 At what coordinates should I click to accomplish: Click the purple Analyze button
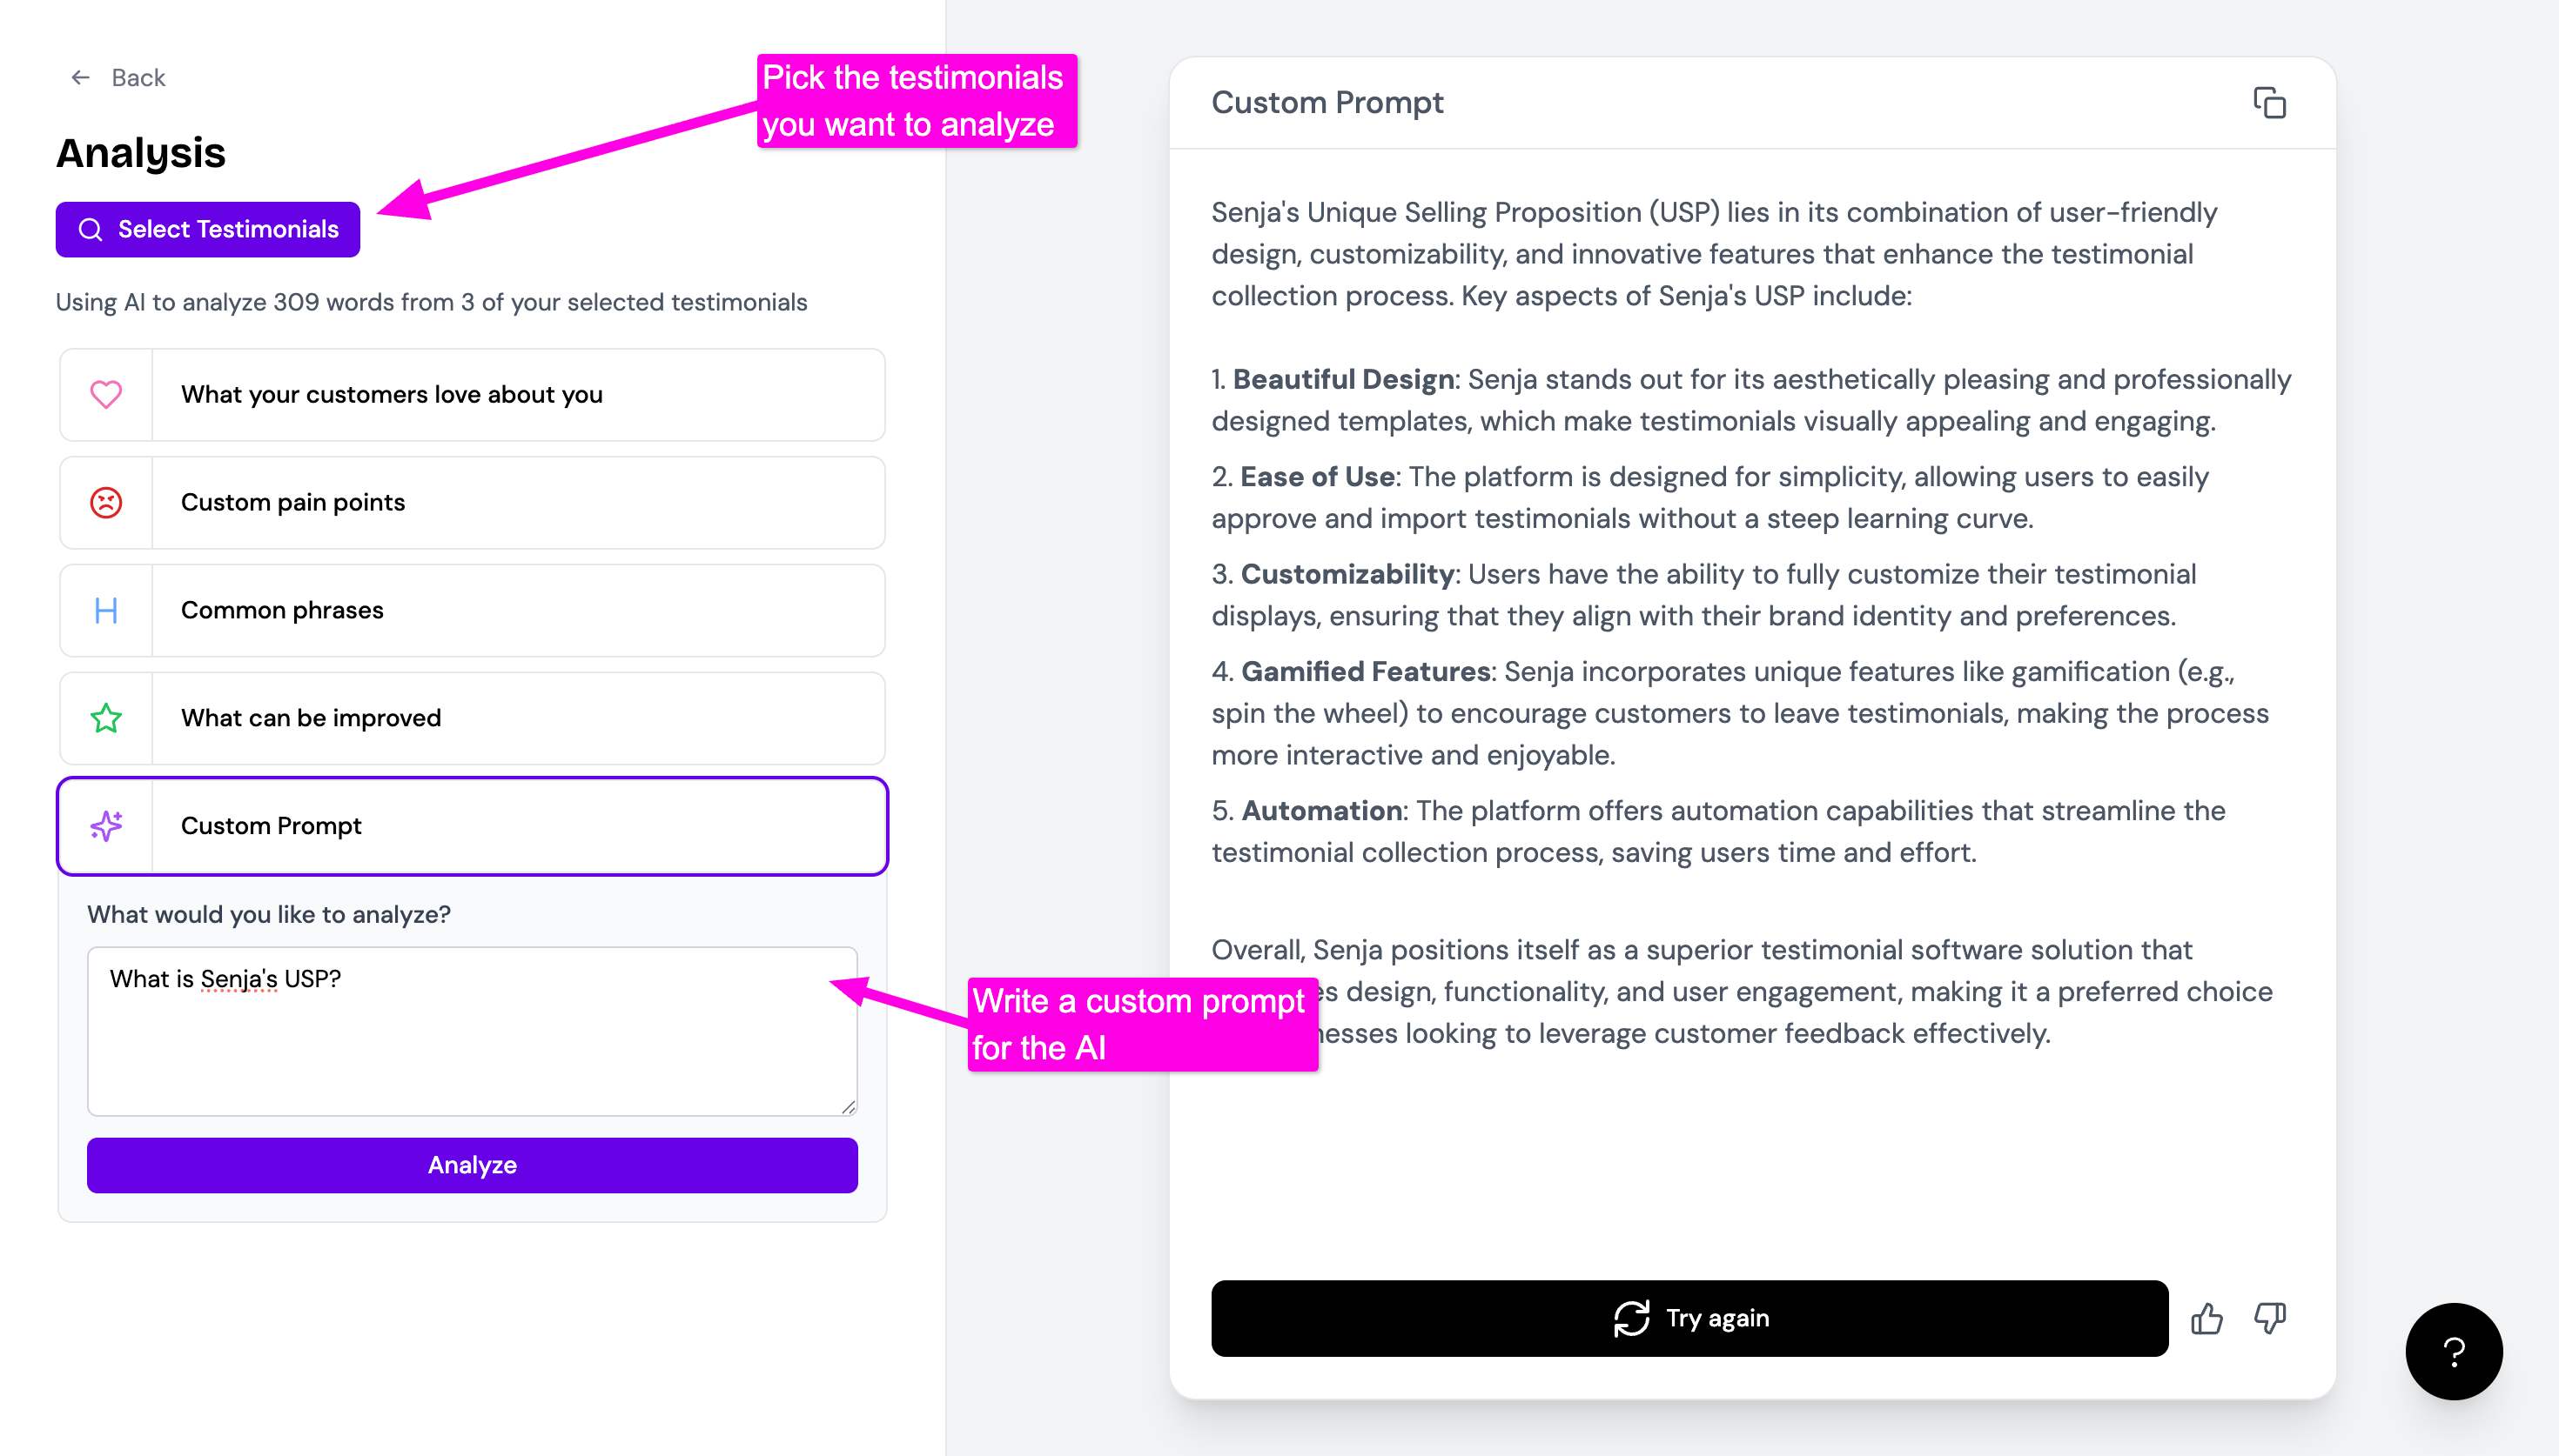coord(472,1165)
